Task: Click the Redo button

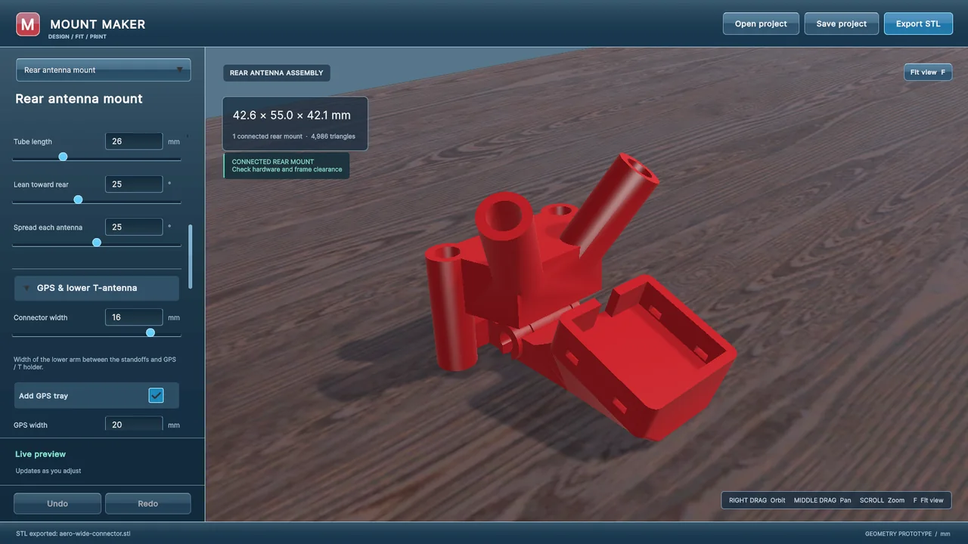Action: pyautogui.click(x=148, y=503)
